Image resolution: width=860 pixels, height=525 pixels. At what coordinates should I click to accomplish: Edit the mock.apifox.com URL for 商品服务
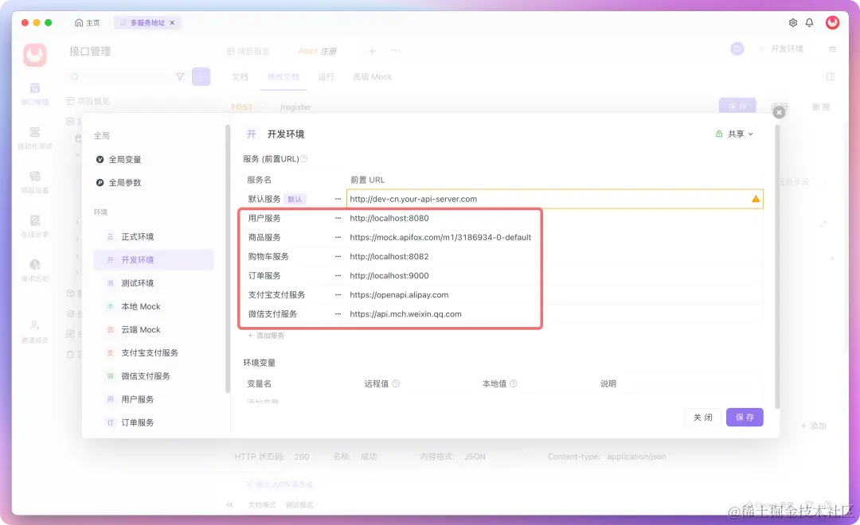click(554, 237)
